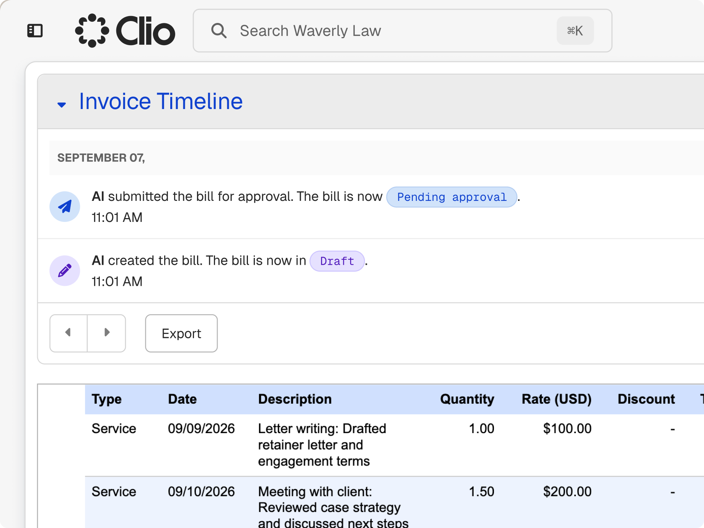This screenshot has width=704, height=528.
Task: Focus the Search Waverly Law field
Action: [403, 31]
